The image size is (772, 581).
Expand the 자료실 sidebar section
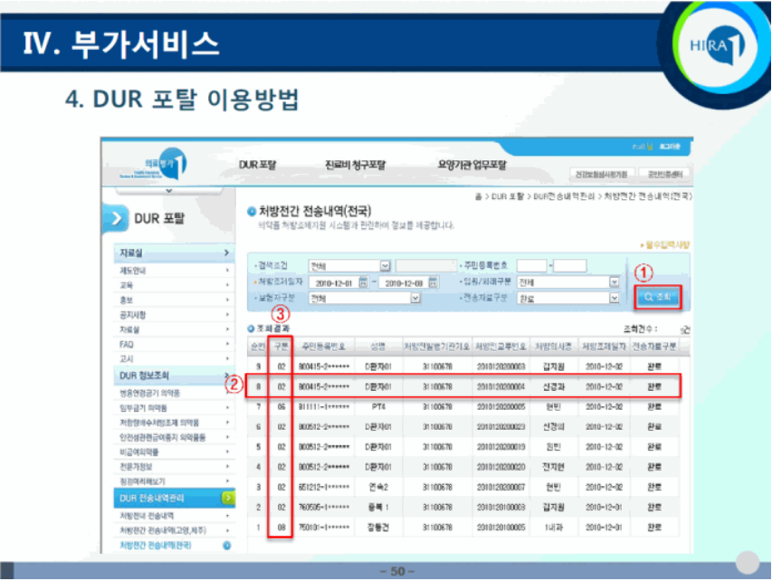(173, 253)
